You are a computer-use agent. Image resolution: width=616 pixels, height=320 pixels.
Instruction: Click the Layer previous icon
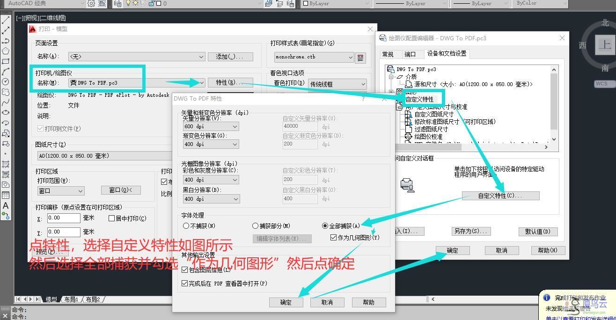[x=280, y=4]
